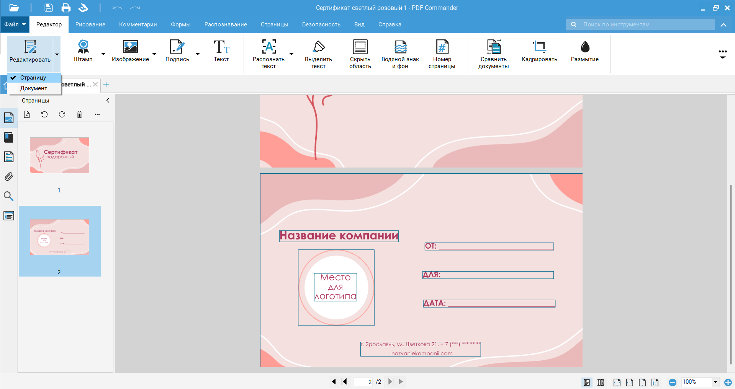Open the search magnifier in left sidebar
The width and height of the screenshot is (735, 389).
tap(9, 197)
